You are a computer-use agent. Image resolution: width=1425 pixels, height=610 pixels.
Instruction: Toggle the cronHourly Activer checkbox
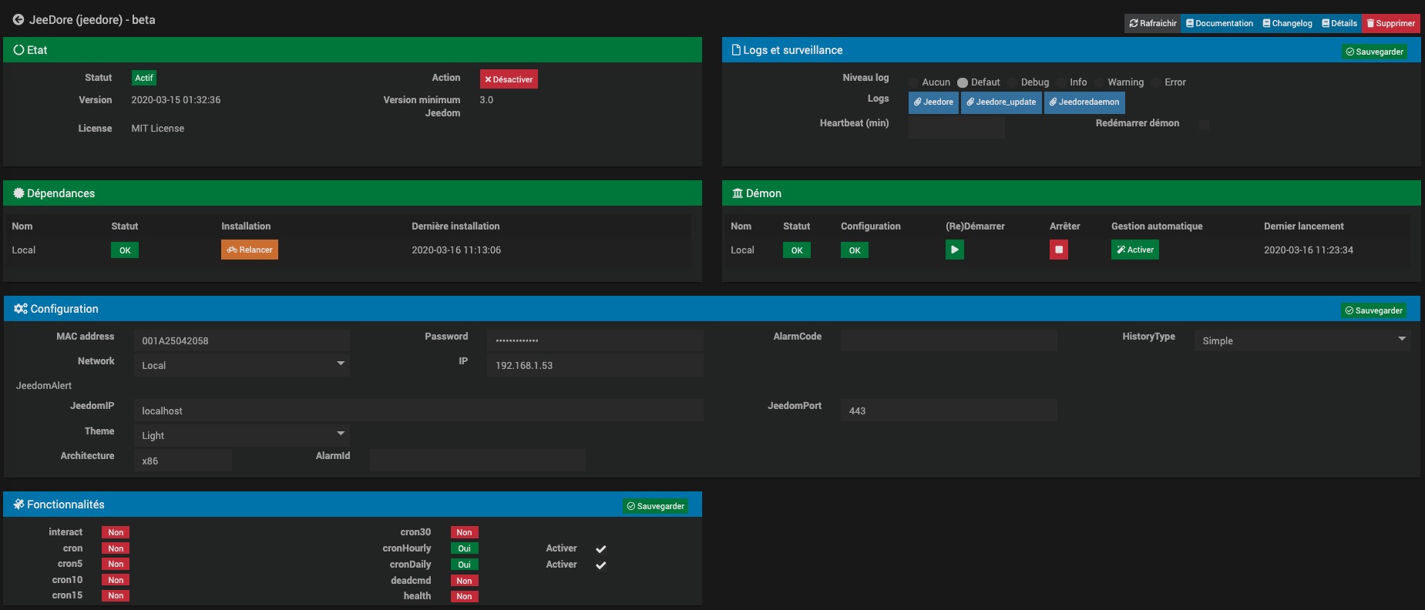pos(601,549)
